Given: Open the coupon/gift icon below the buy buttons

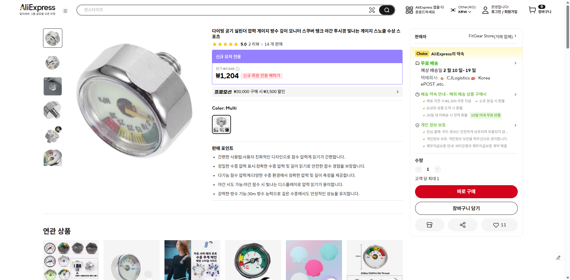Looking at the screenshot, I should tap(429, 225).
